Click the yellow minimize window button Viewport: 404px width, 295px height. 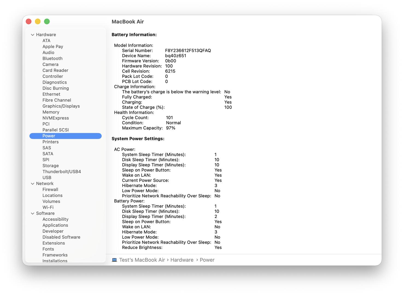pos(38,22)
